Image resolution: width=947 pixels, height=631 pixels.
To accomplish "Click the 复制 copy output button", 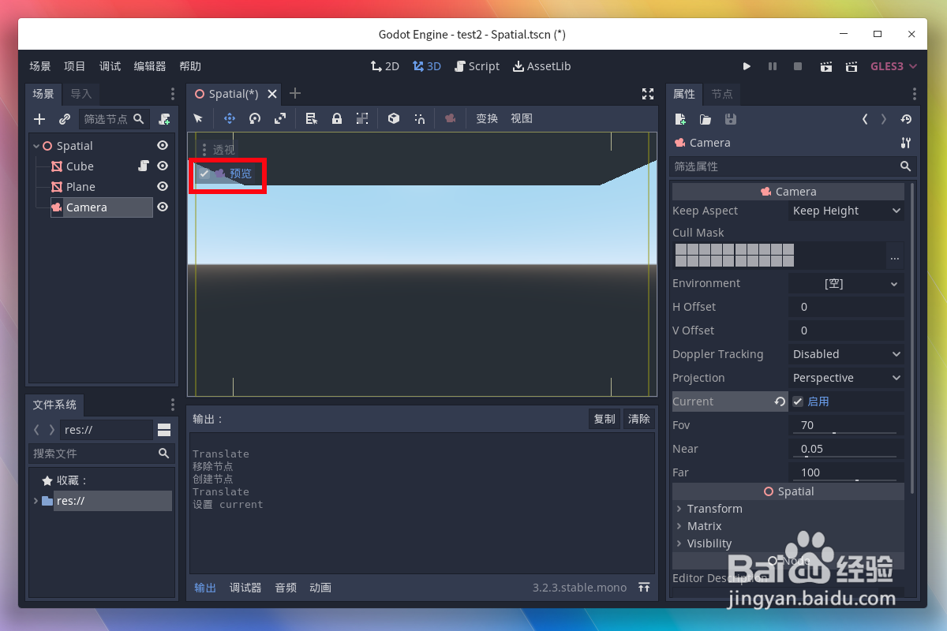I will point(605,419).
